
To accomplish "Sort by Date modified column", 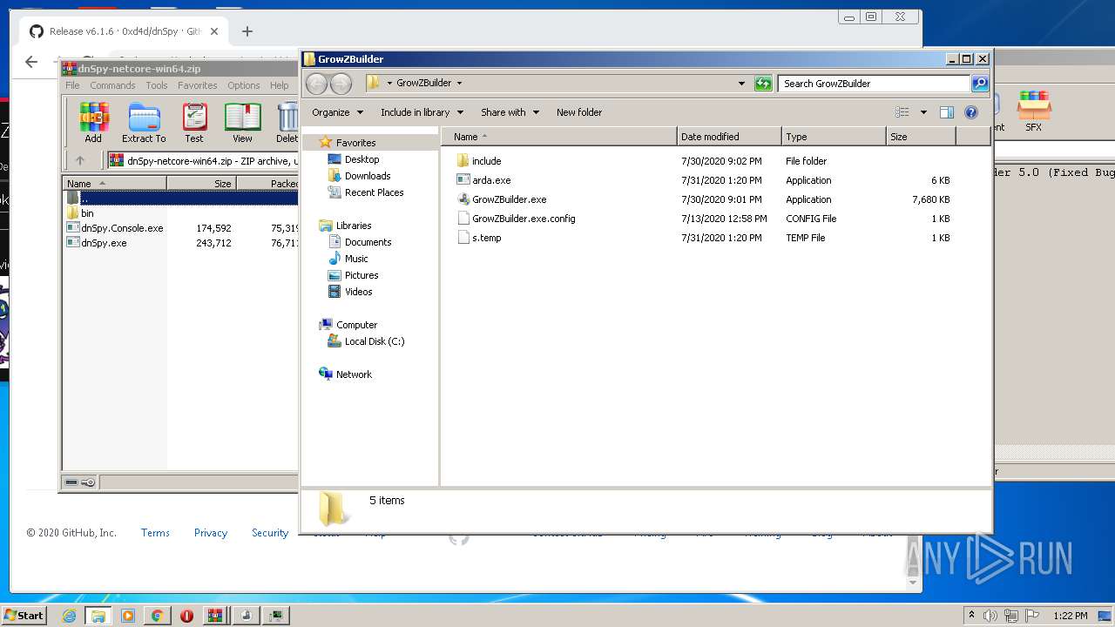I will click(x=729, y=137).
